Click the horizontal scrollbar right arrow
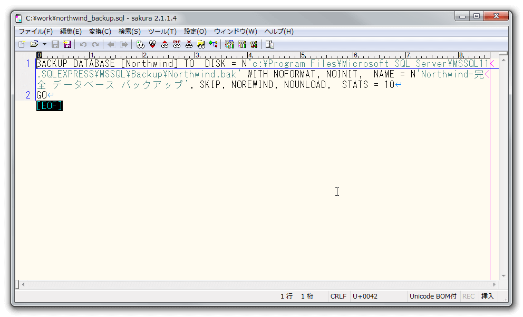The image size is (523, 317). (x=494, y=284)
